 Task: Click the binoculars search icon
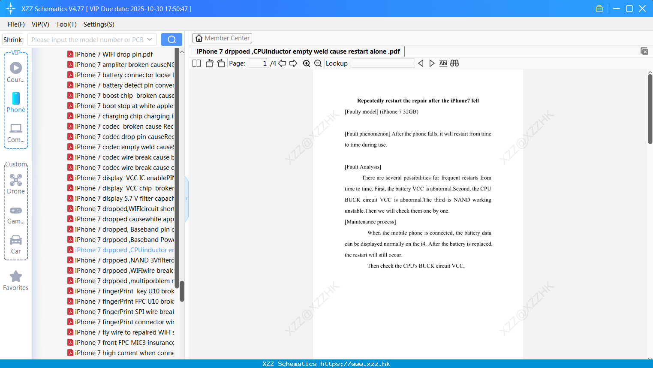click(454, 63)
